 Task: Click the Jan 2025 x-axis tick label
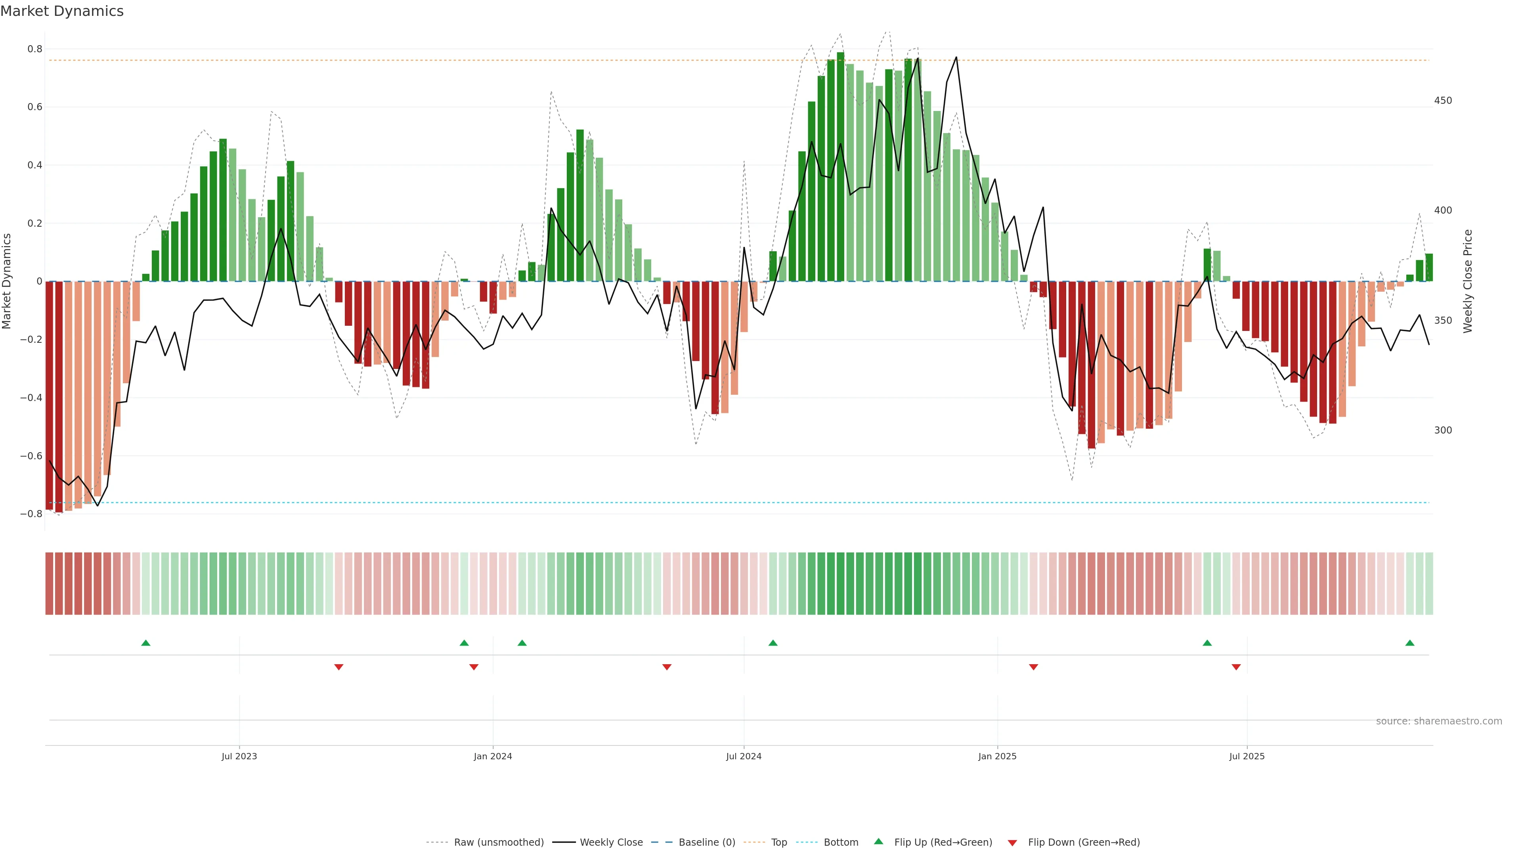[x=997, y=757]
